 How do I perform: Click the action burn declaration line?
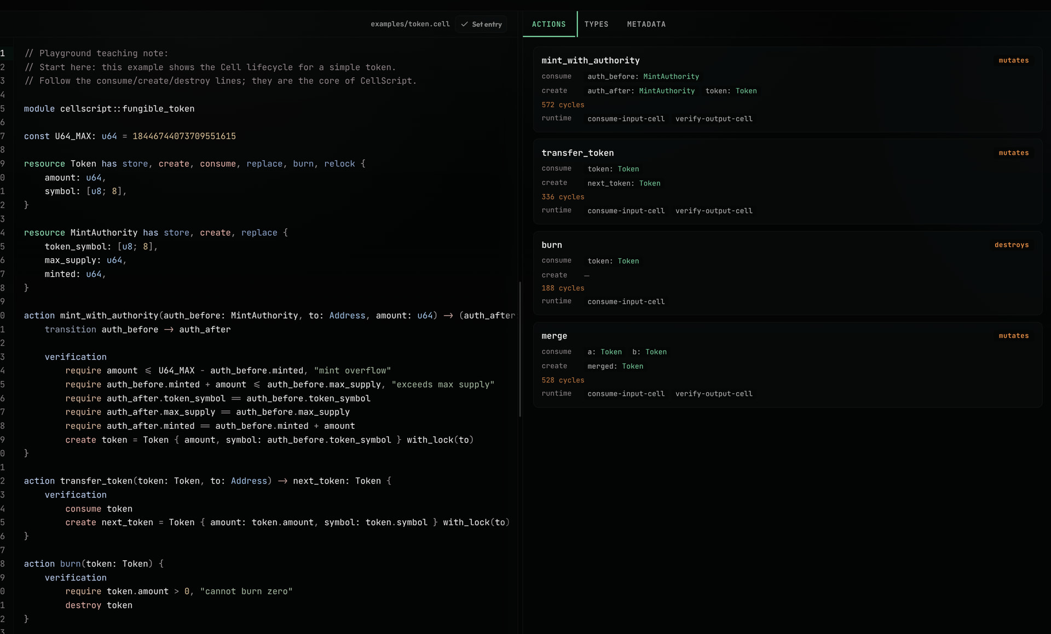94,563
